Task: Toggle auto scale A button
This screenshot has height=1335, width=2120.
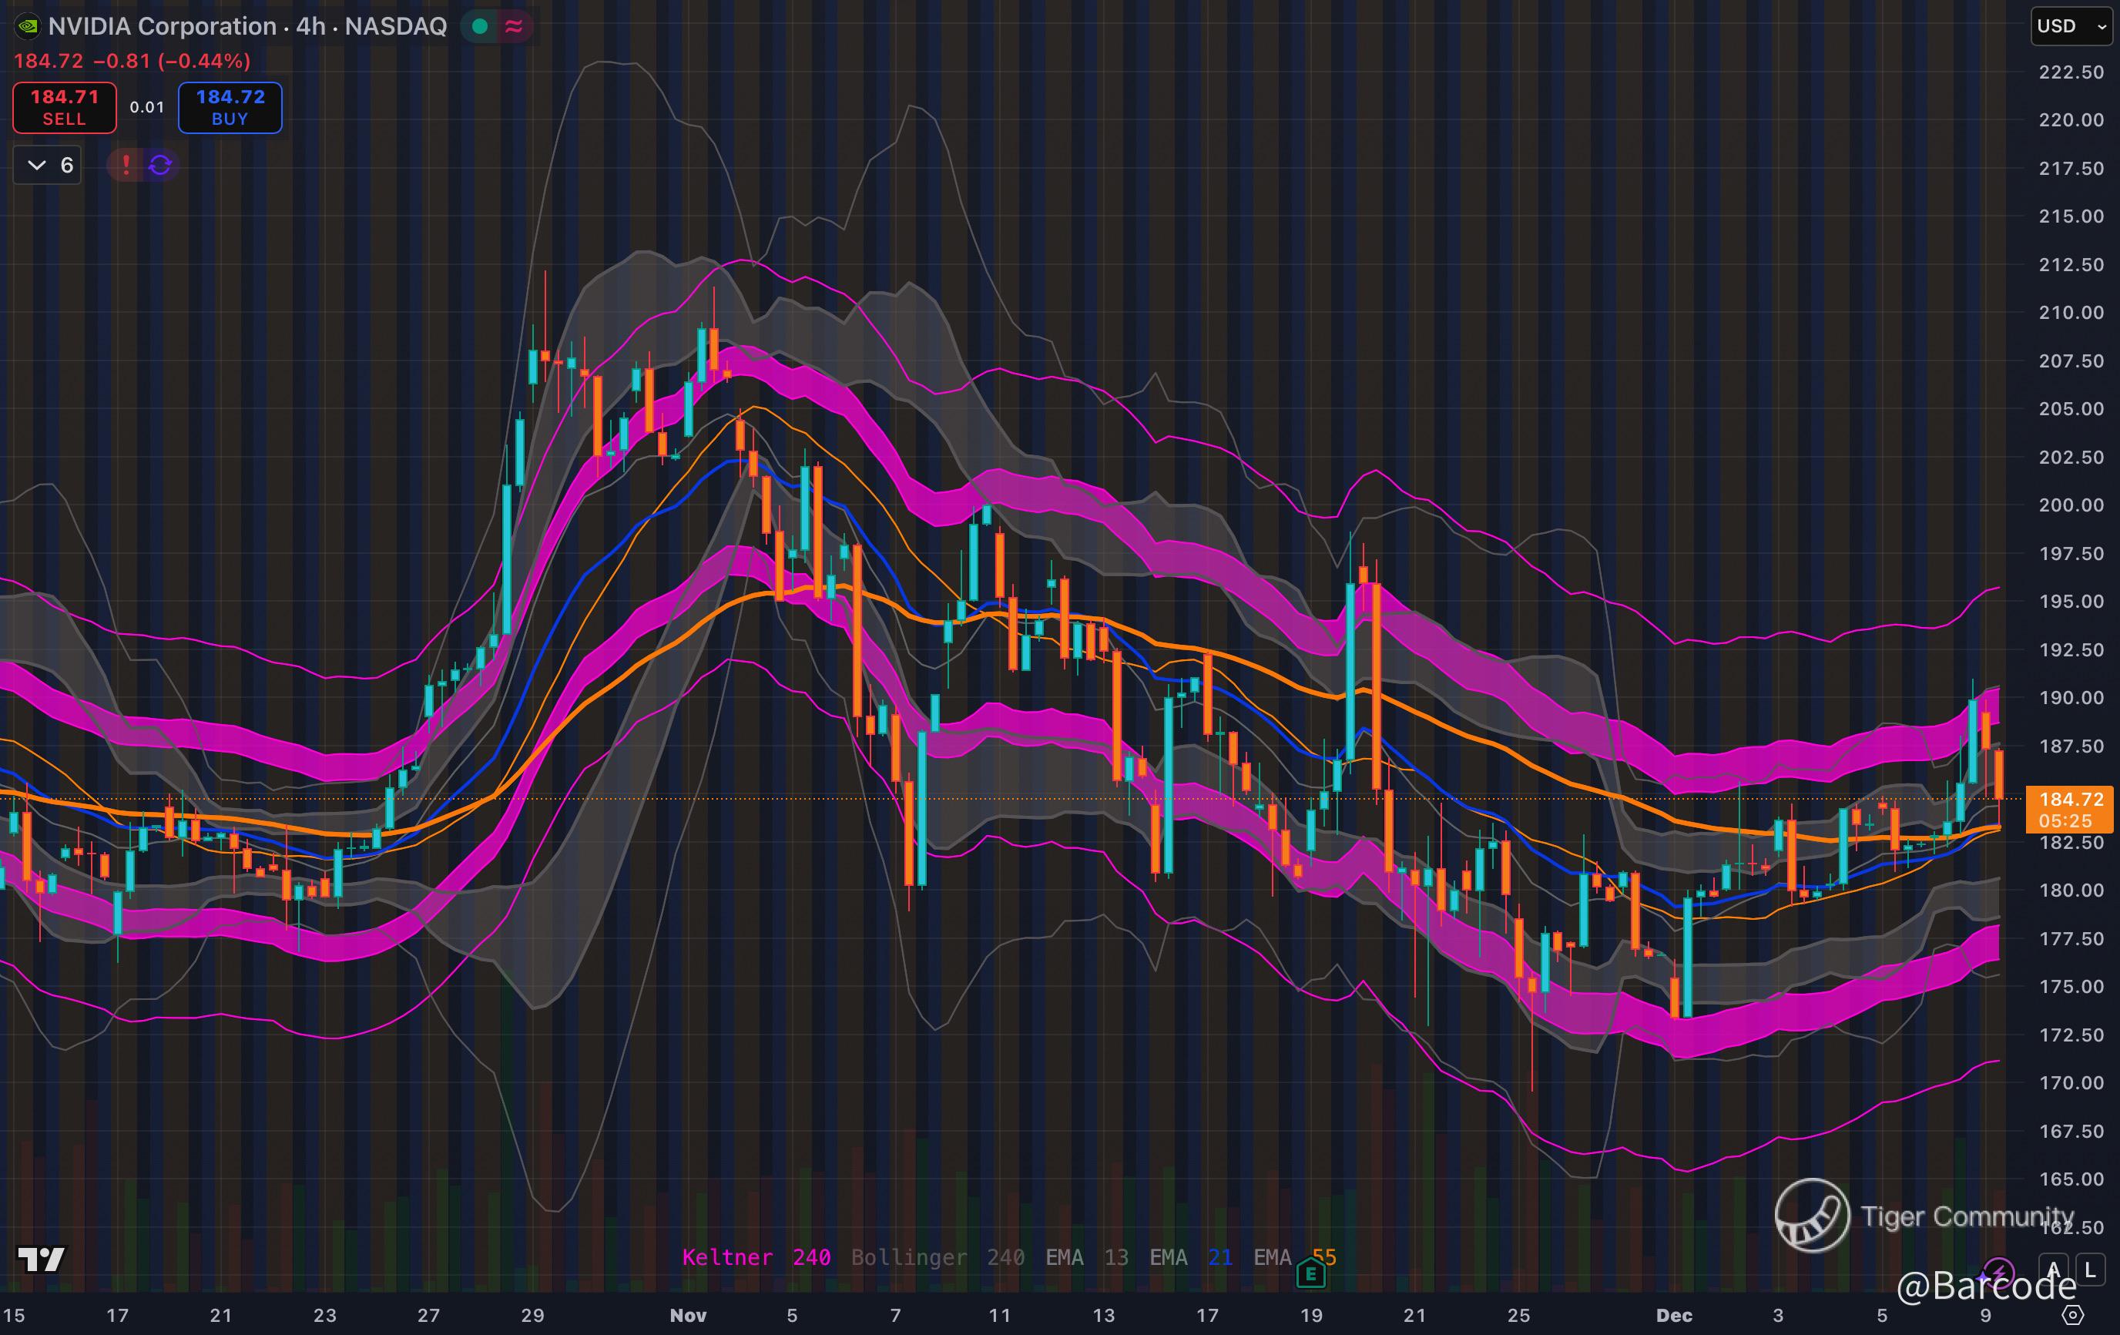Action: point(2053,1270)
